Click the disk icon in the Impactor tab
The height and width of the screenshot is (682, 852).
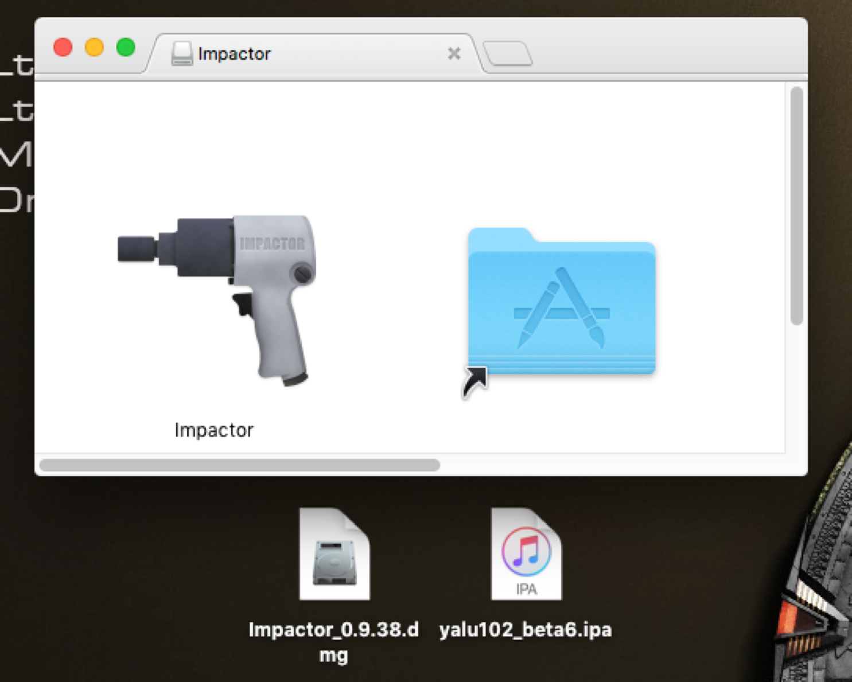[x=182, y=53]
